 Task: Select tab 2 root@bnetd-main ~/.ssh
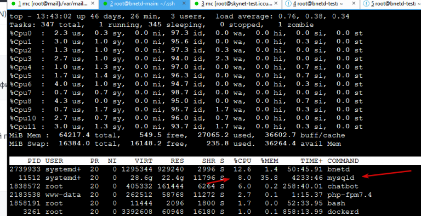144,4
